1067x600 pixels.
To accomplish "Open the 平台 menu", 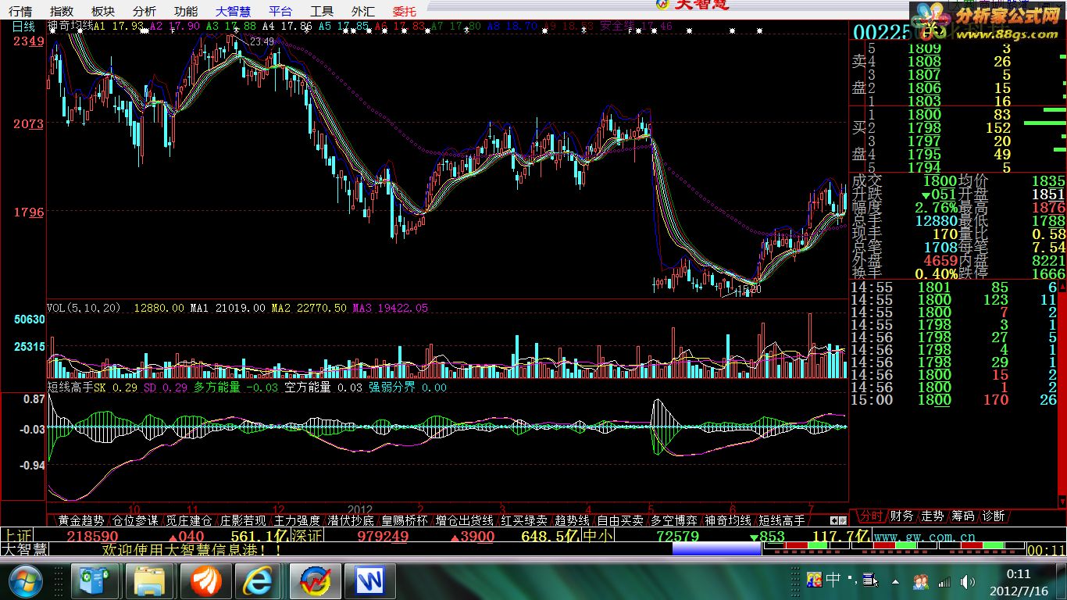I will (280, 11).
